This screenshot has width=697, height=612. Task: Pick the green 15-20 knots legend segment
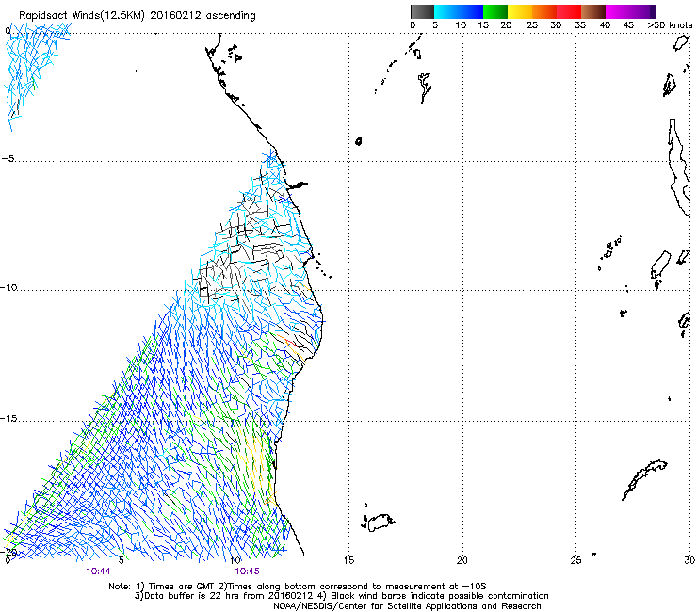click(495, 11)
